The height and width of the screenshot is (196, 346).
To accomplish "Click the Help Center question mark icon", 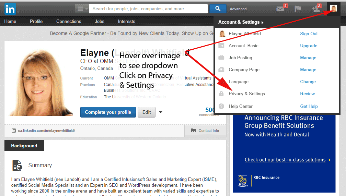I will (221, 106).
